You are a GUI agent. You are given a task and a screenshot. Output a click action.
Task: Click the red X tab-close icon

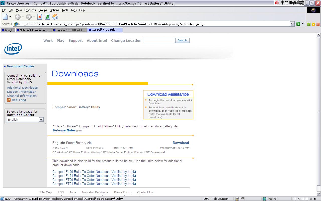318,24
